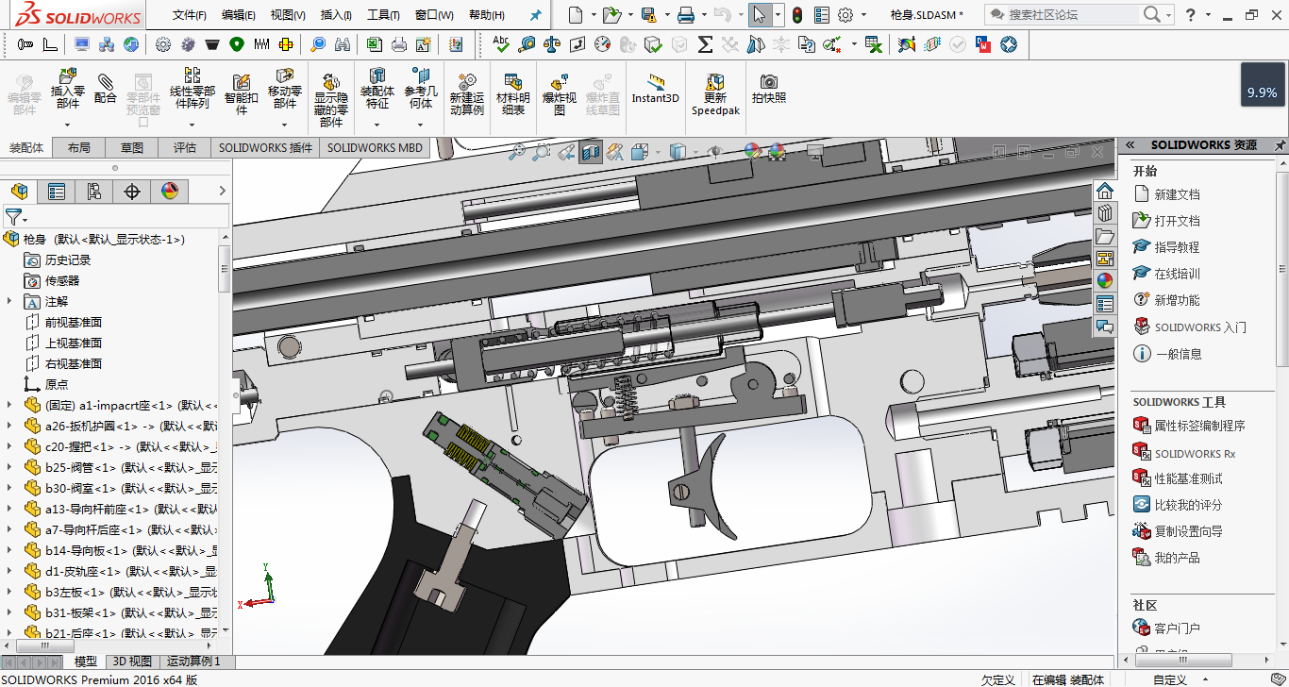Viewport: 1289px width, 687px height.
Task: Pin the menu bar with pushpin
Action: pos(536,15)
